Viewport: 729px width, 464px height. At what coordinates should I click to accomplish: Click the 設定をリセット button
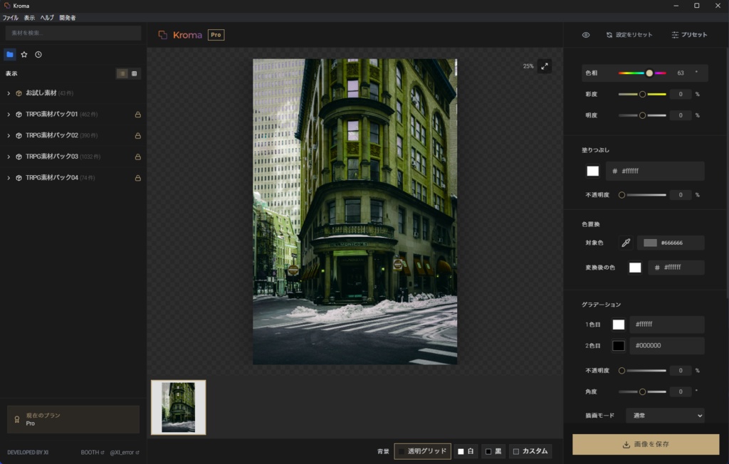coord(629,35)
